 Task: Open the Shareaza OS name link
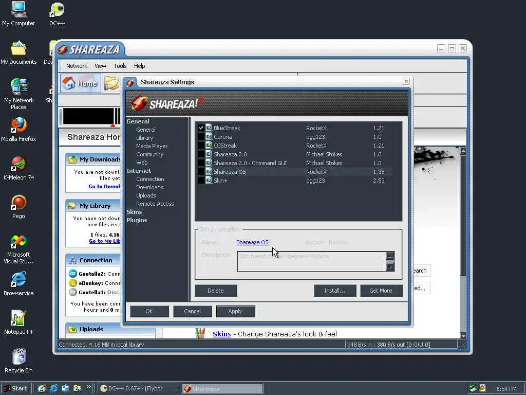pos(252,242)
